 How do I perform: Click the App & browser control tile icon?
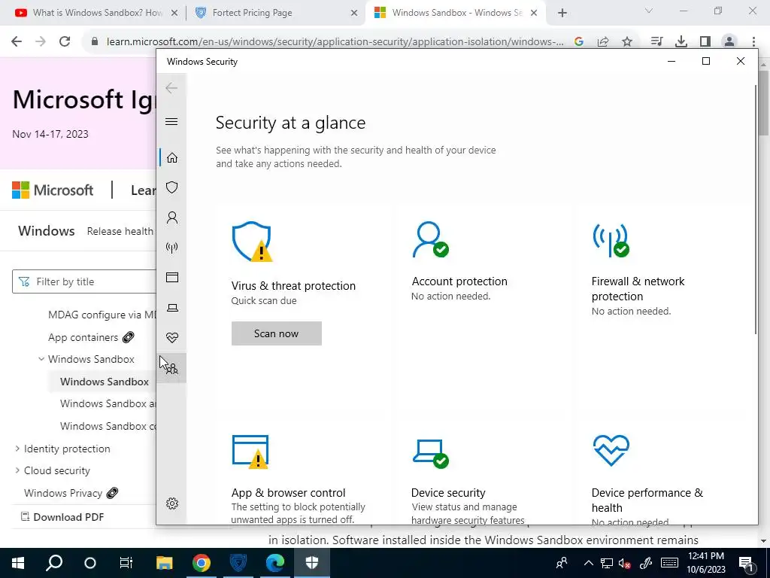point(250,452)
